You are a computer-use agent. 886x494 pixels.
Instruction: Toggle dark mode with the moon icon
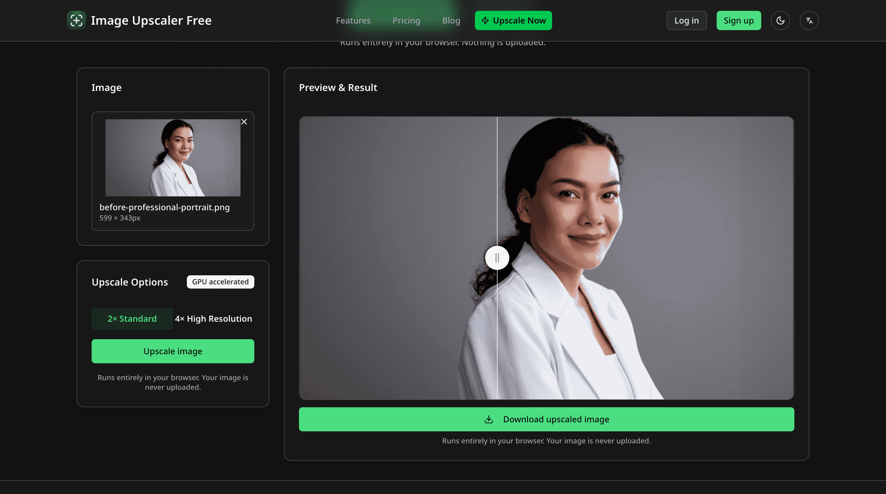(780, 20)
